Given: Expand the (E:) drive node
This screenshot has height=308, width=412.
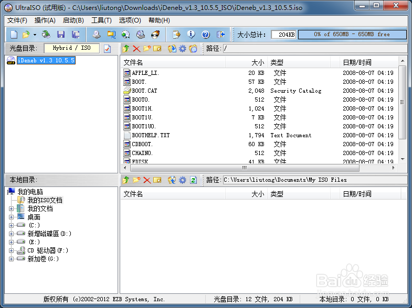Looking at the screenshot, I should coord(11,242).
